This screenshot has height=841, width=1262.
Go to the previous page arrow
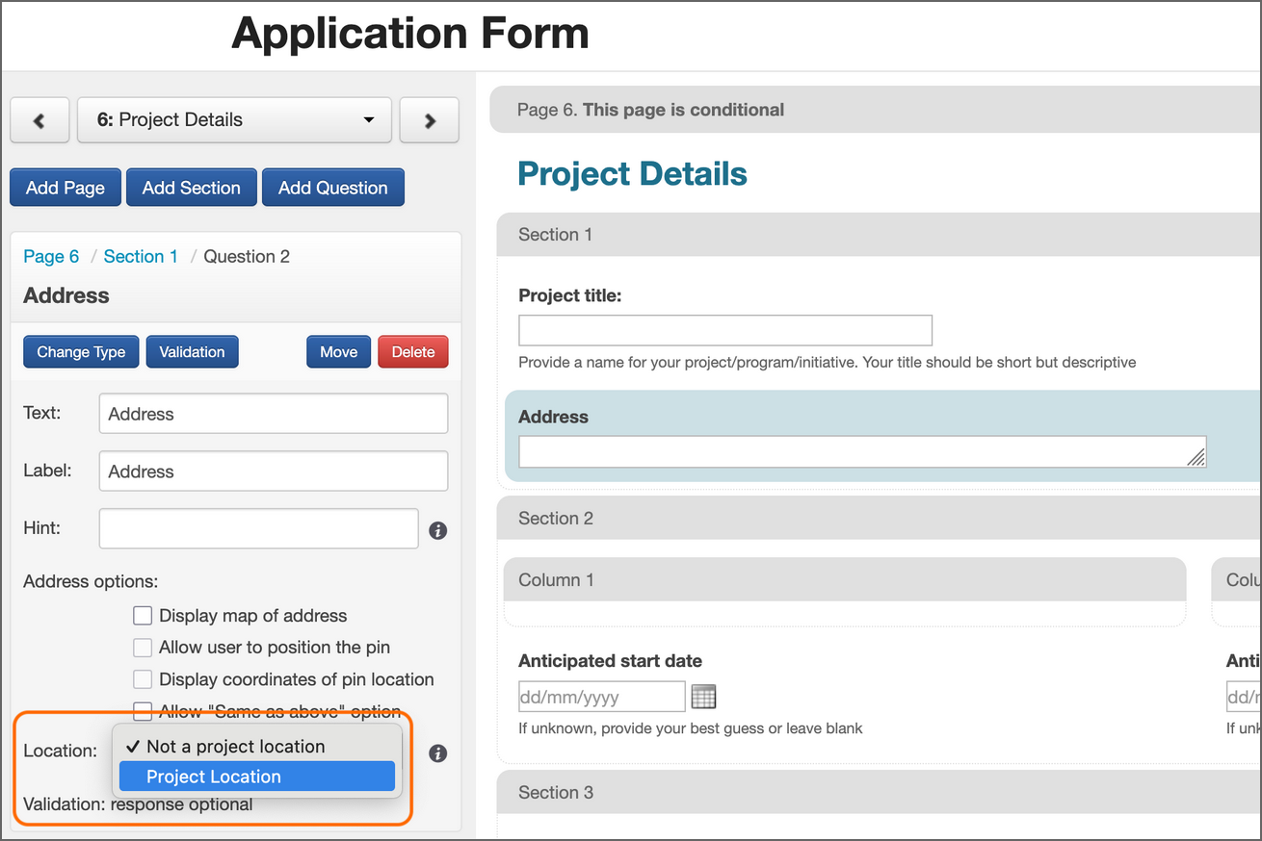point(39,120)
